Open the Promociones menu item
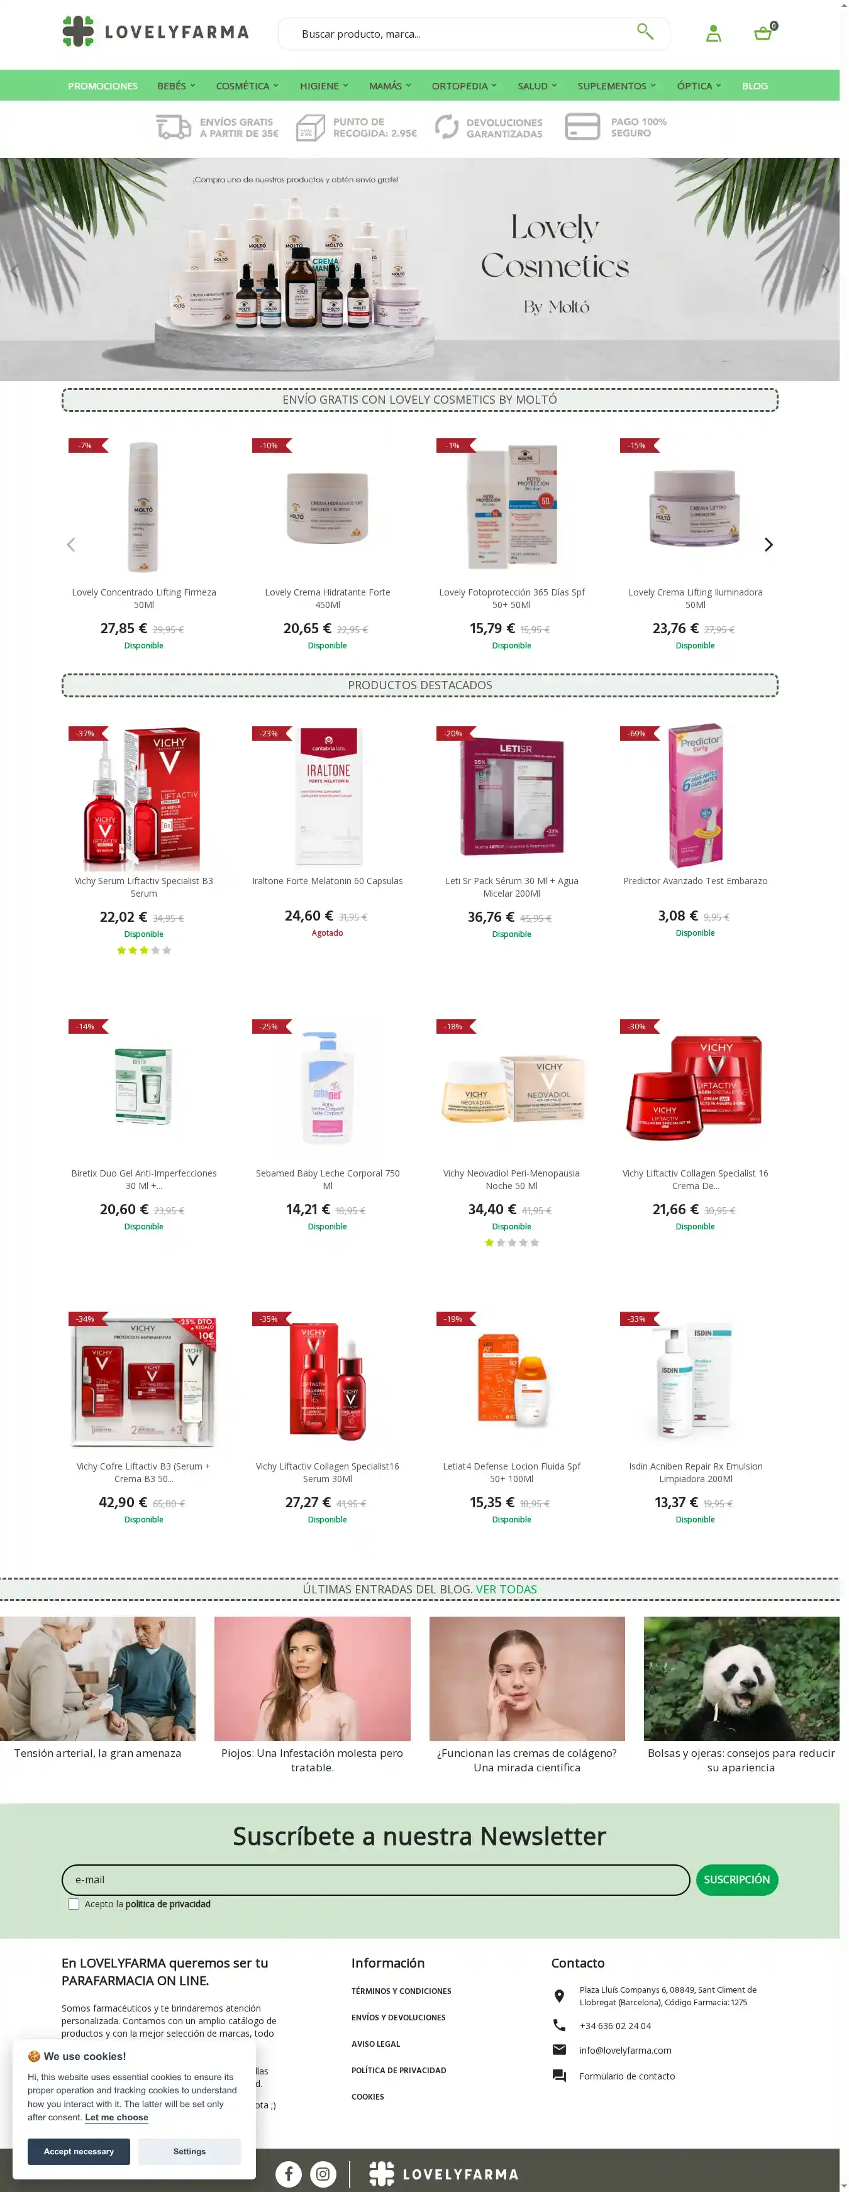Viewport: 849px width, 2192px height. [103, 86]
